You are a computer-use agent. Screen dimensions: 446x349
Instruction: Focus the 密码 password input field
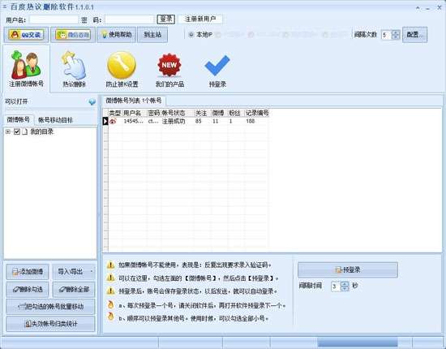[x=129, y=19]
